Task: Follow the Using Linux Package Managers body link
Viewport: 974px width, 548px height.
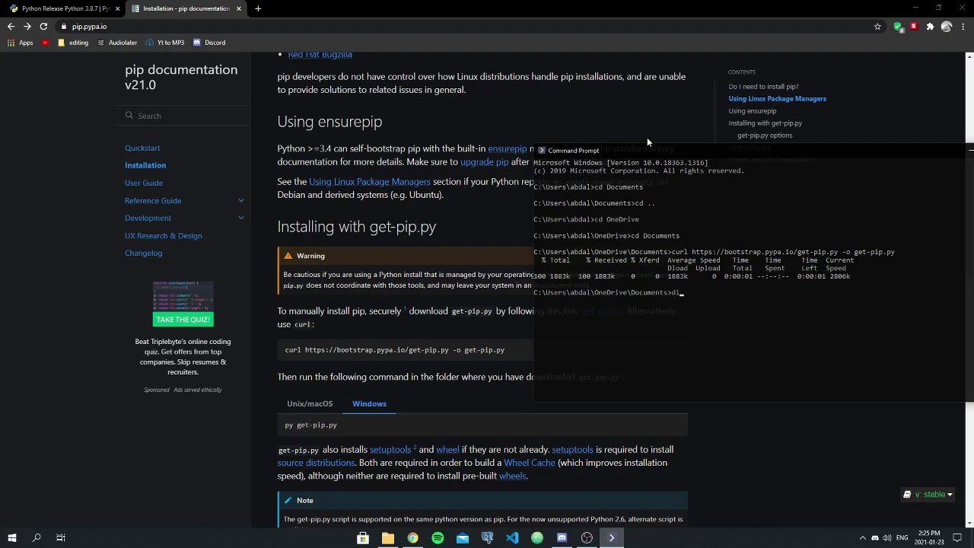Action: pos(369,182)
